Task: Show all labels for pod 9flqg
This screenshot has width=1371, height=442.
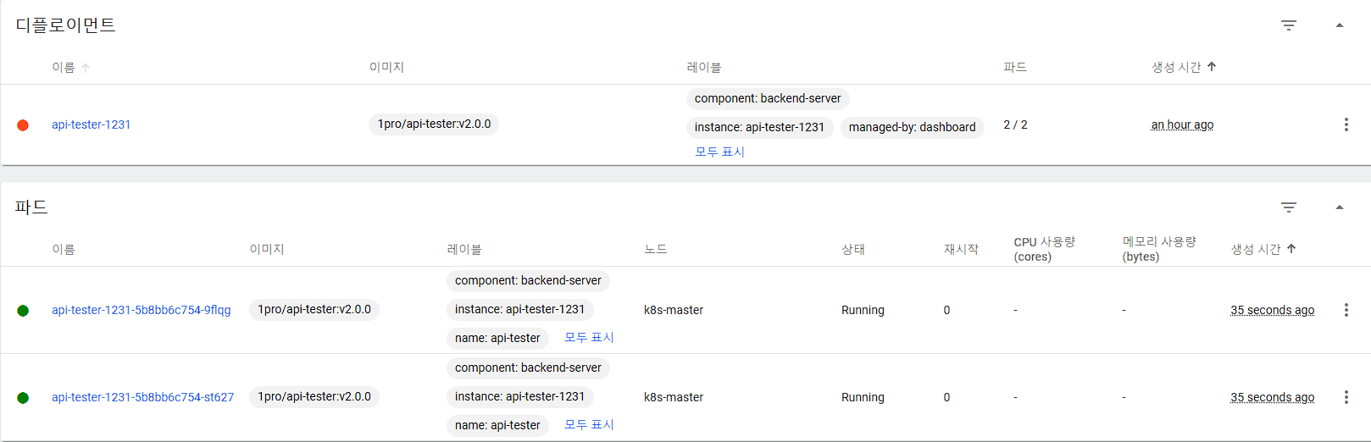Action: coord(589,337)
